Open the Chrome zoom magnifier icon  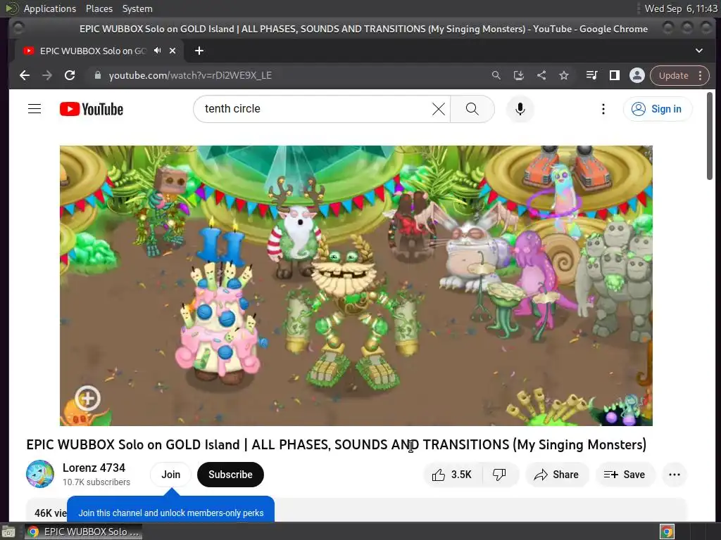496,75
